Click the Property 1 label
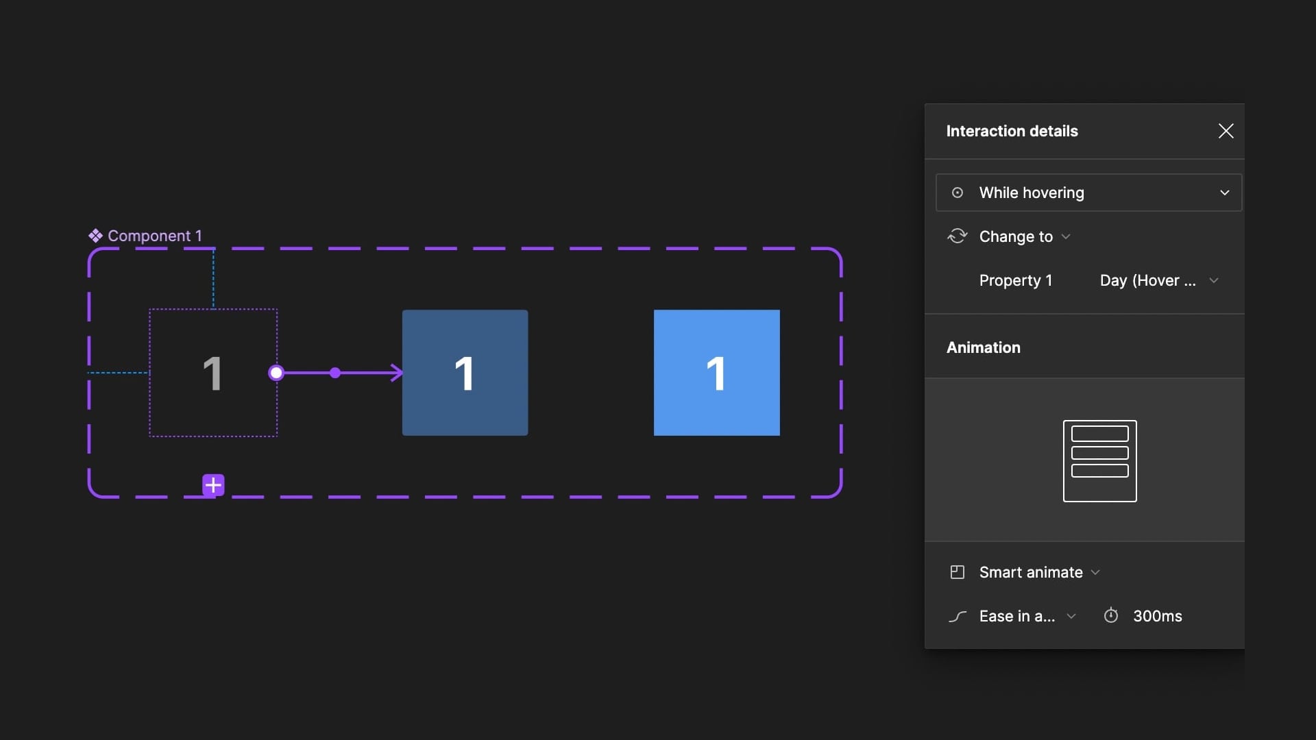Image resolution: width=1316 pixels, height=740 pixels. point(1015,280)
